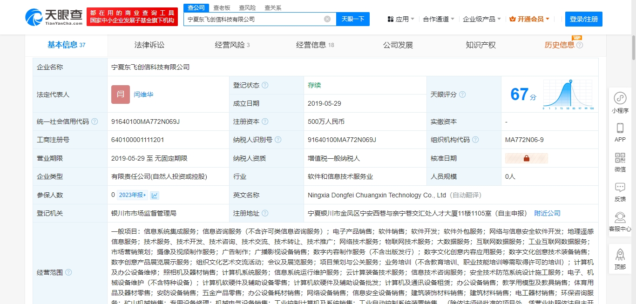Click credit code 91640100MA772N069J in 统一社会信用代码 row
636x304 pixels.
pyautogui.click(x=145, y=122)
